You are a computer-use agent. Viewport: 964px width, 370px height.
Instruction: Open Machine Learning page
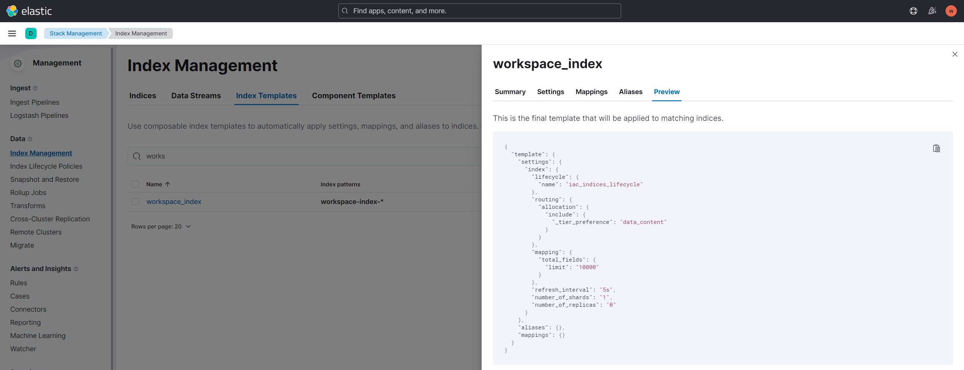pos(38,336)
